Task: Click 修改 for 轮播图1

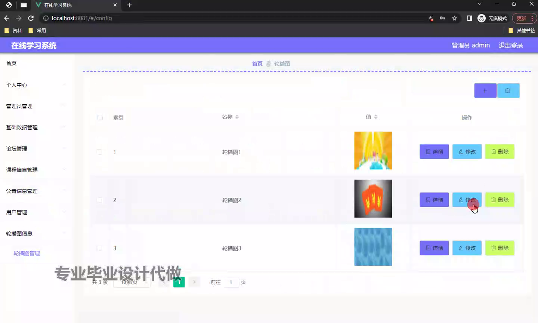Action: (x=467, y=152)
